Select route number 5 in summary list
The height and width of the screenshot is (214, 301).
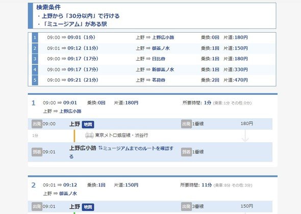(35, 80)
